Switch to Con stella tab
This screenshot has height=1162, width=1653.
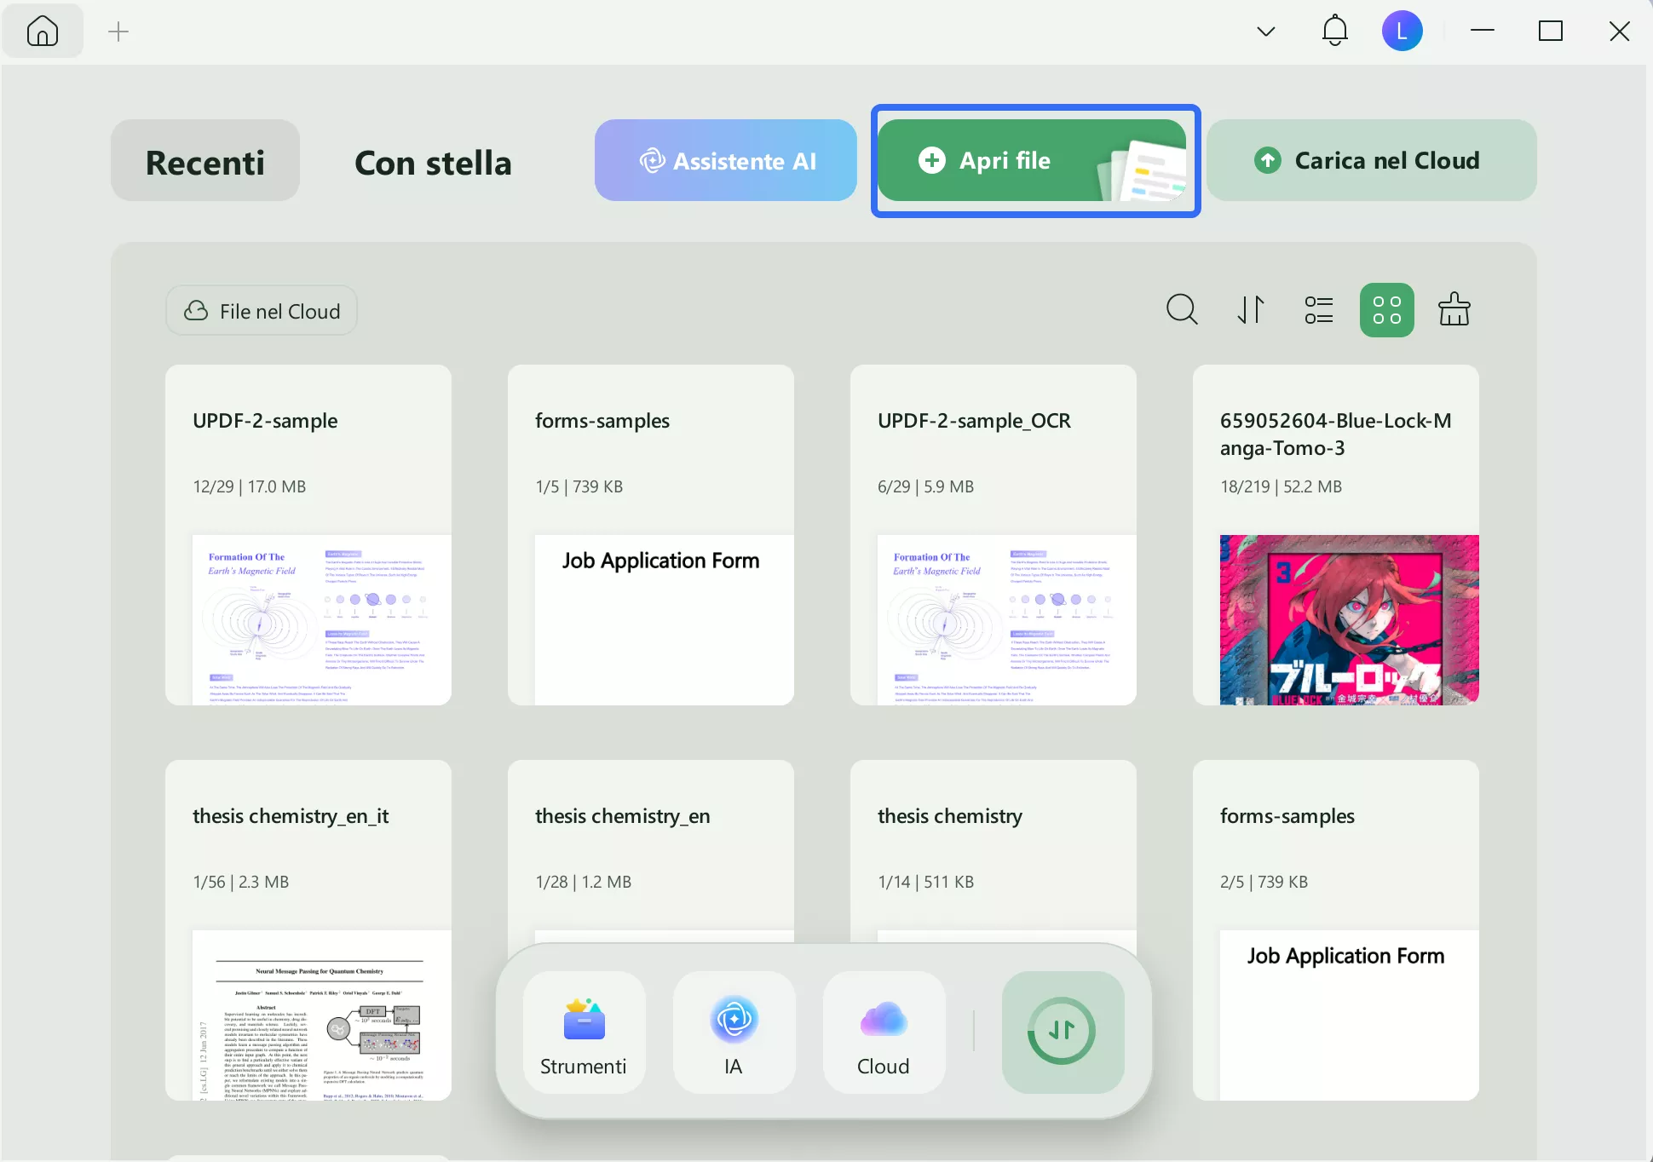coord(433,161)
